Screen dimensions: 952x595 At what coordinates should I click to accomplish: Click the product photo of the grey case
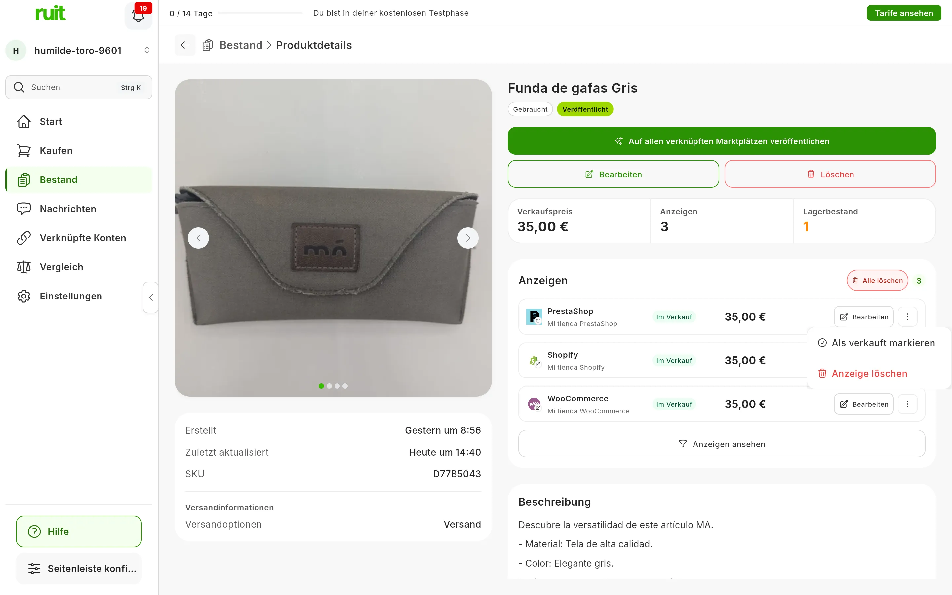pos(333,238)
